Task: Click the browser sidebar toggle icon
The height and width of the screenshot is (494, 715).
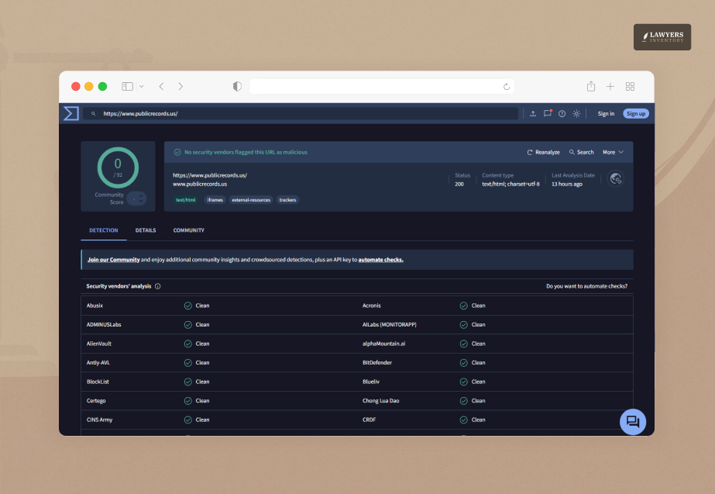Action: (127, 86)
